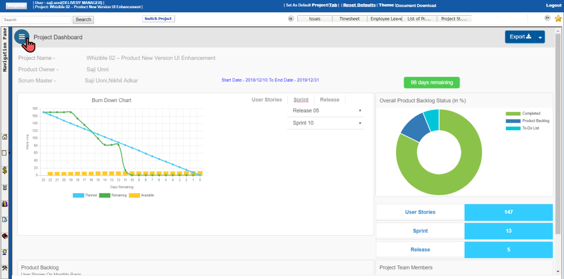Screen dimensions: 564x279
Task: Open the bar chart icon in sidebar
Action: [x=5, y=204]
